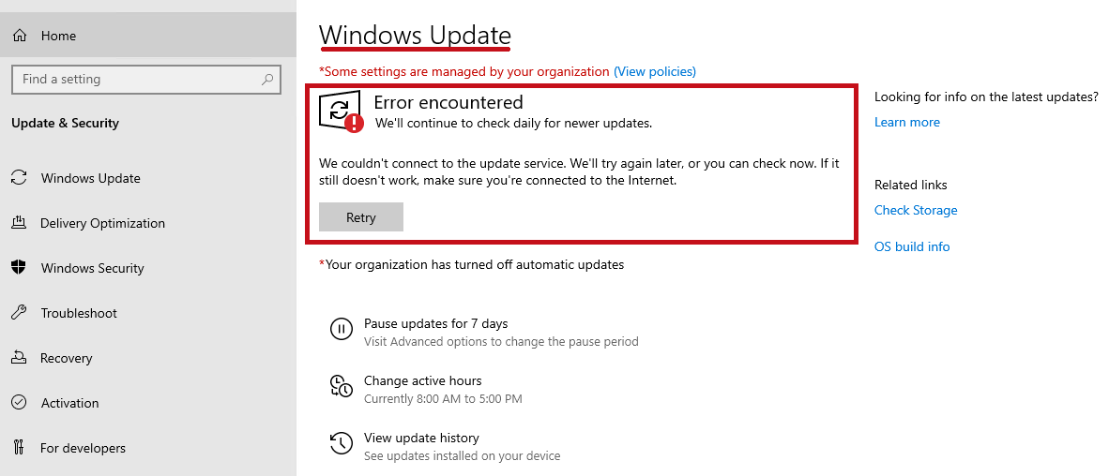The width and height of the screenshot is (1109, 476).
Task: Click the active hours clock icon
Action: 341,386
